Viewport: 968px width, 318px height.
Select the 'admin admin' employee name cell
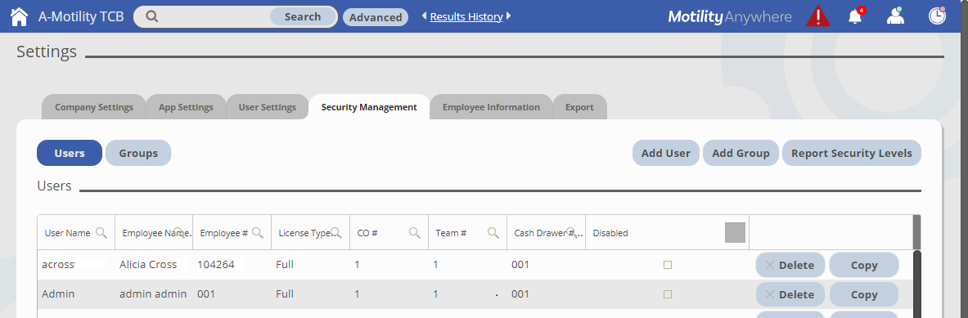coord(154,294)
